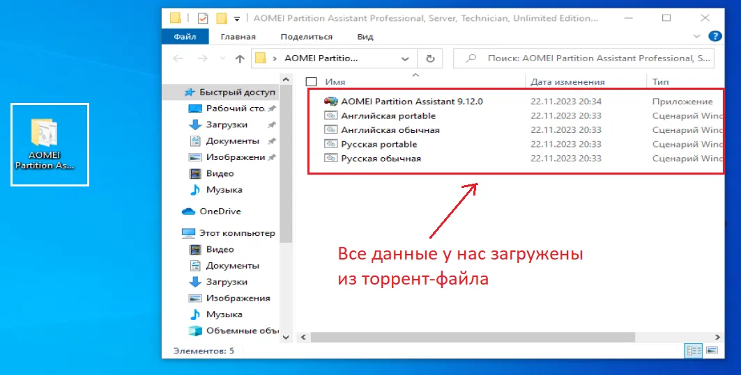741x375 pixels.
Task: Click navigation pane scroll up arrow
Action: pyautogui.click(x=286, y=79)
